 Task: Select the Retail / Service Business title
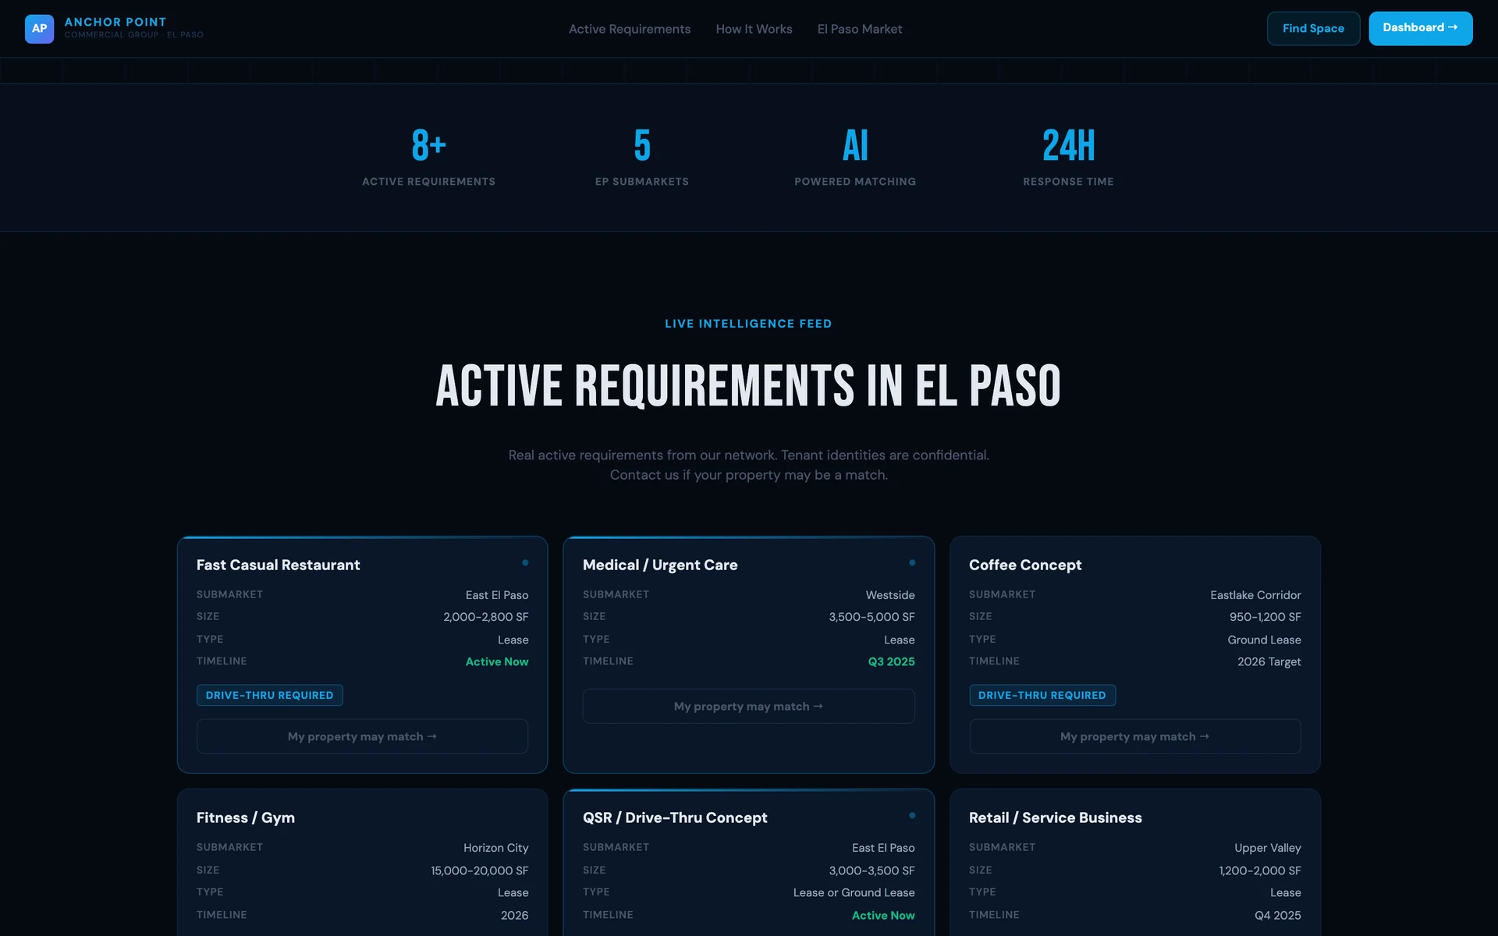[1055, 817]
